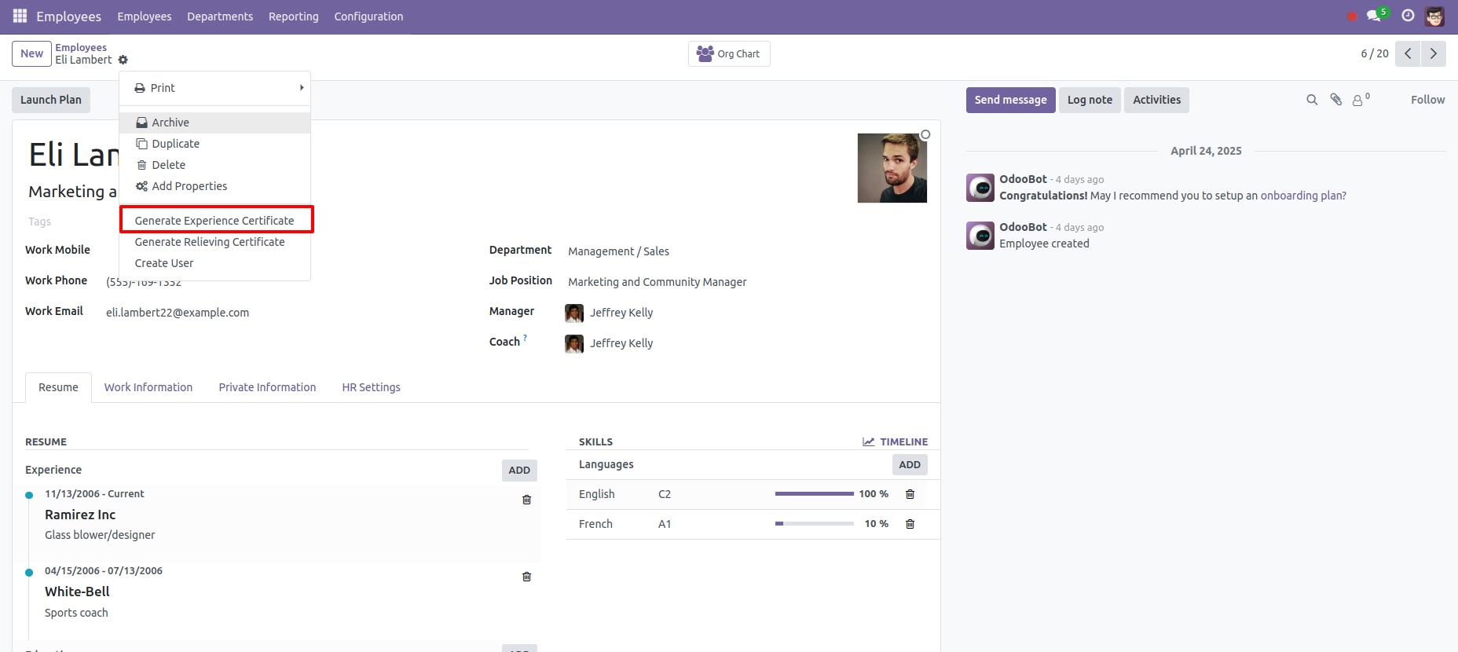Viewport: 1458px width, 652px height.
Task: Open the skills TIMELINE link
Action: [895, 442]
